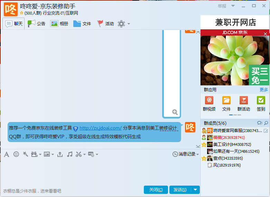Image resolution: width=270 pixels, height=197 pixels.
Task: Click the upload file icon
Action: point(60,154)
